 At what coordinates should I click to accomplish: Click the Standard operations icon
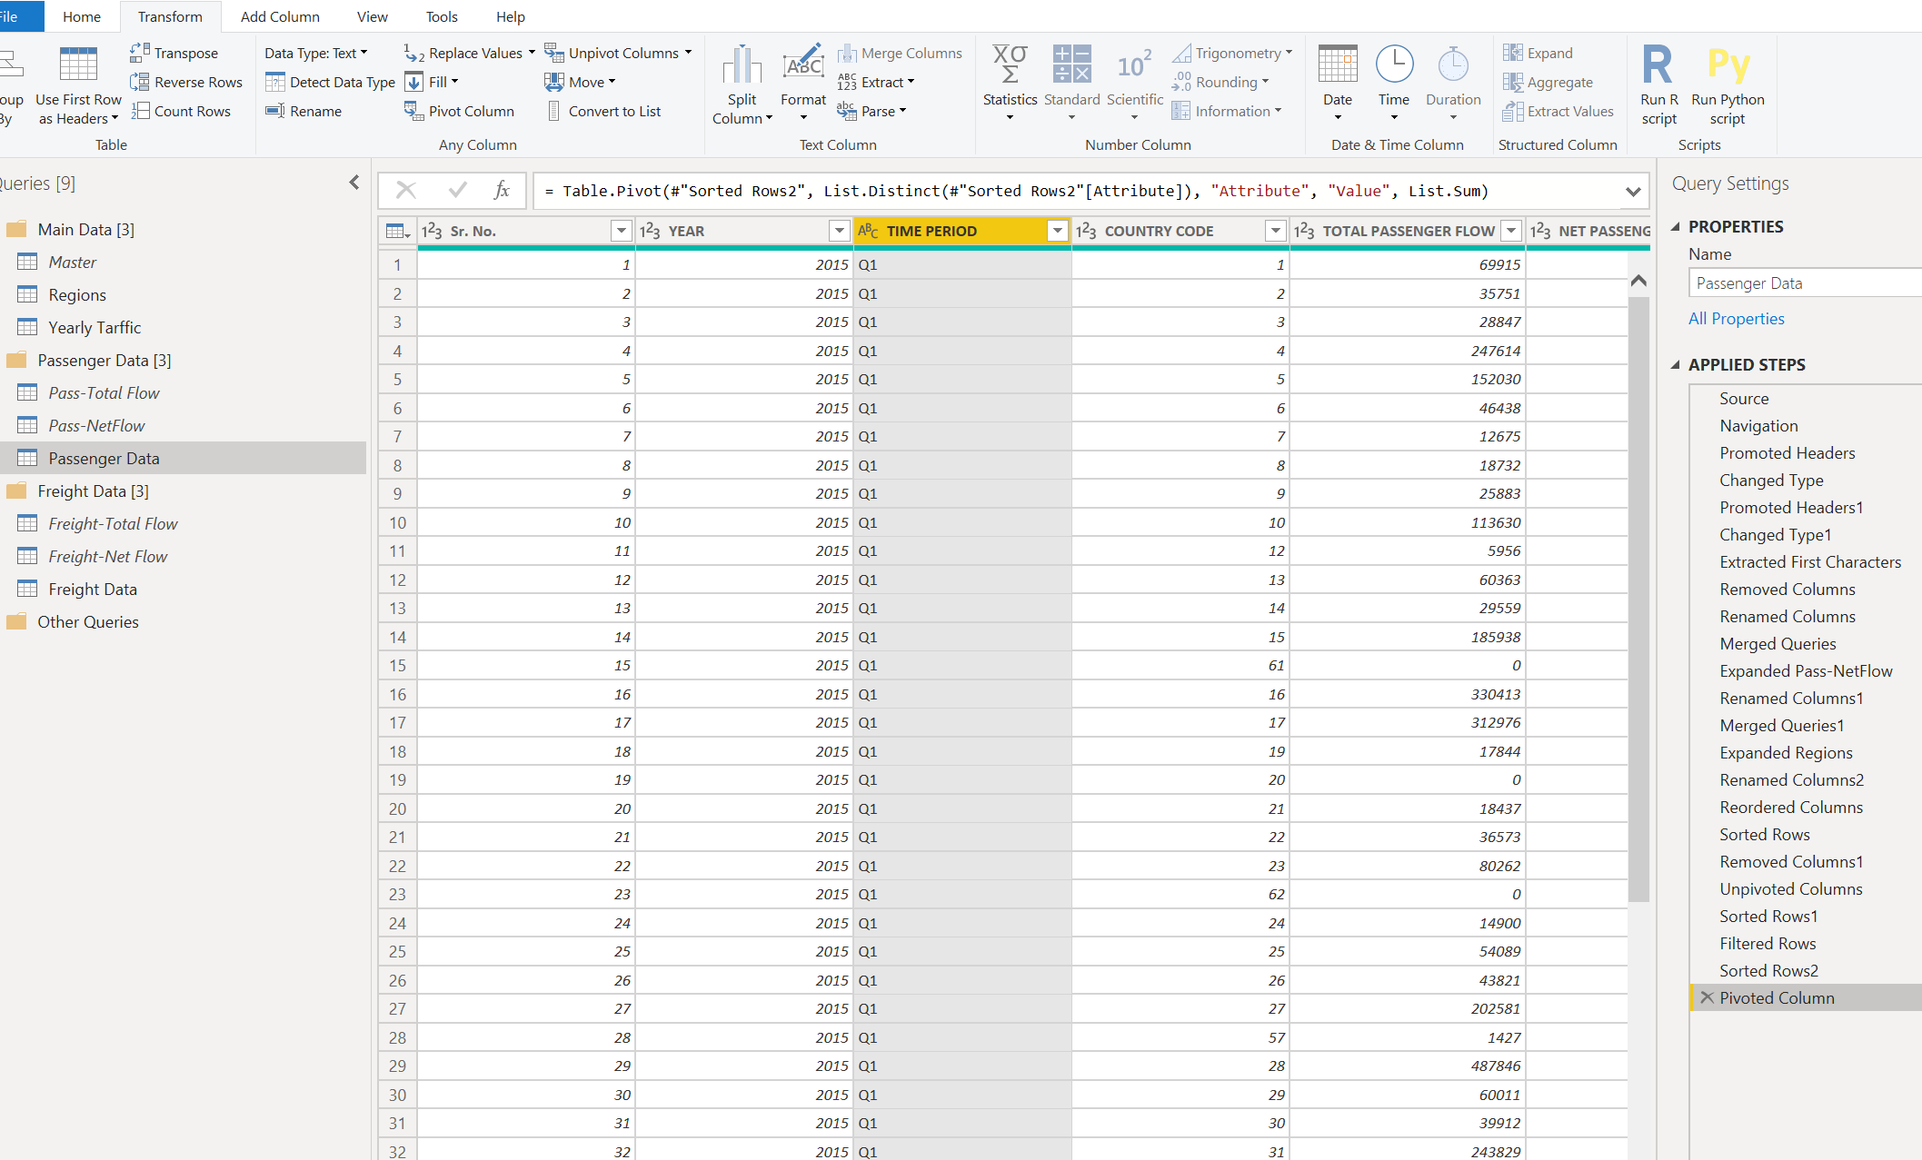pos(1071,64)
